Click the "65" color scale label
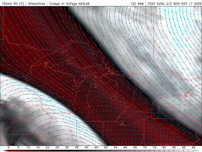202x152 pixels. 135,147
